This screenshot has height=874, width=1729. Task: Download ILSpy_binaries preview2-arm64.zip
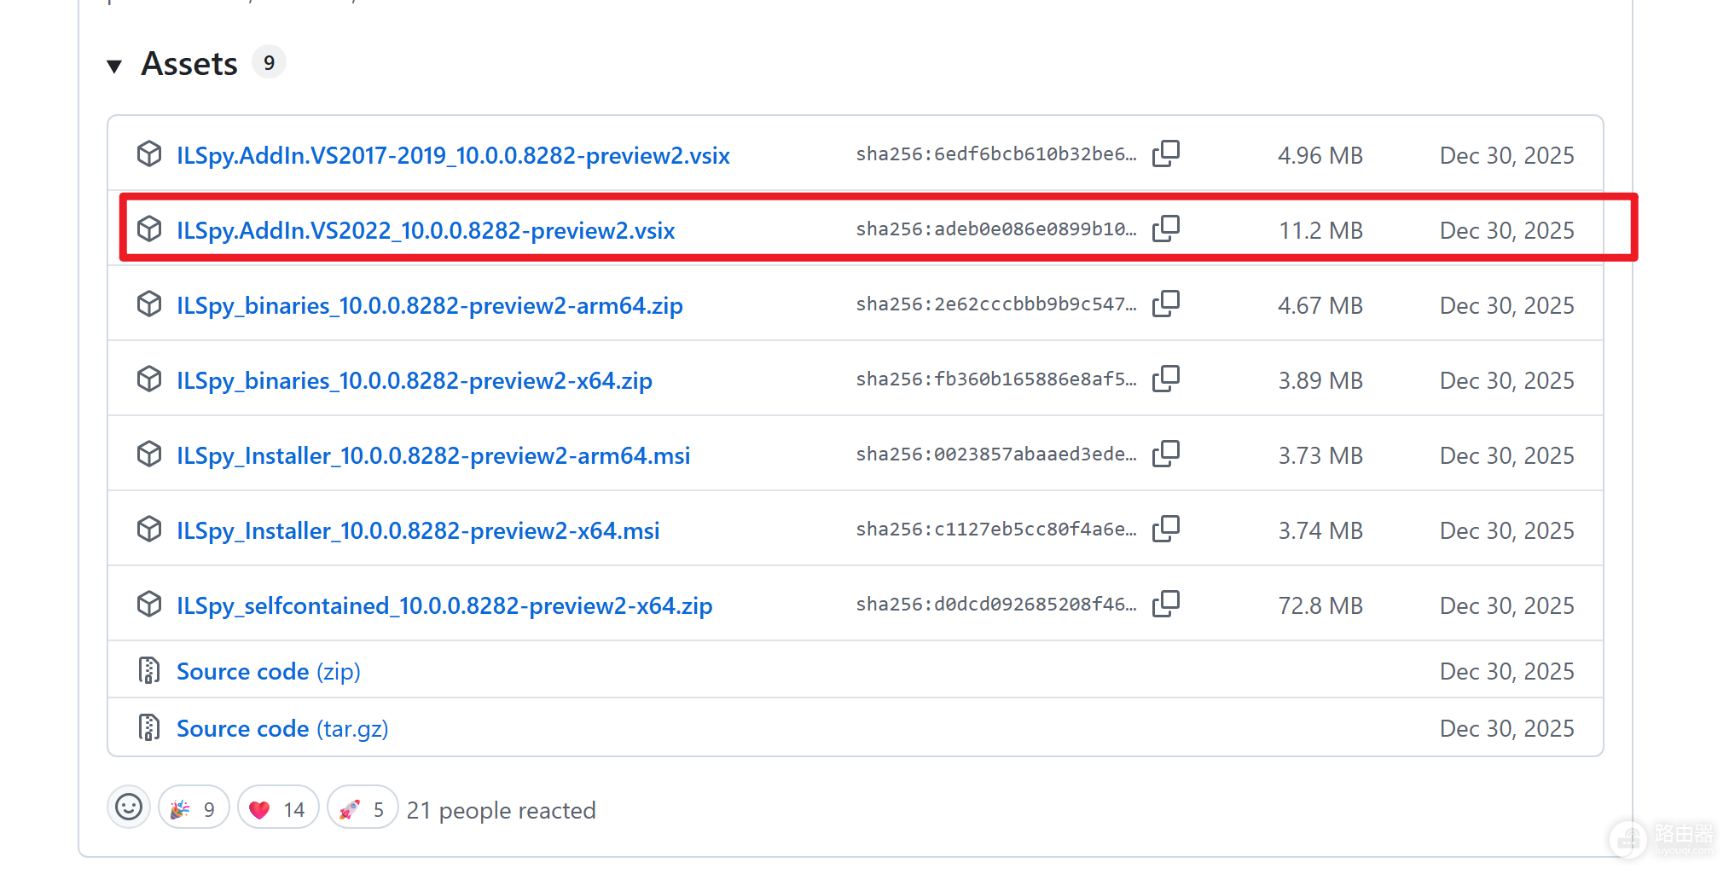[x=430, y=305]
